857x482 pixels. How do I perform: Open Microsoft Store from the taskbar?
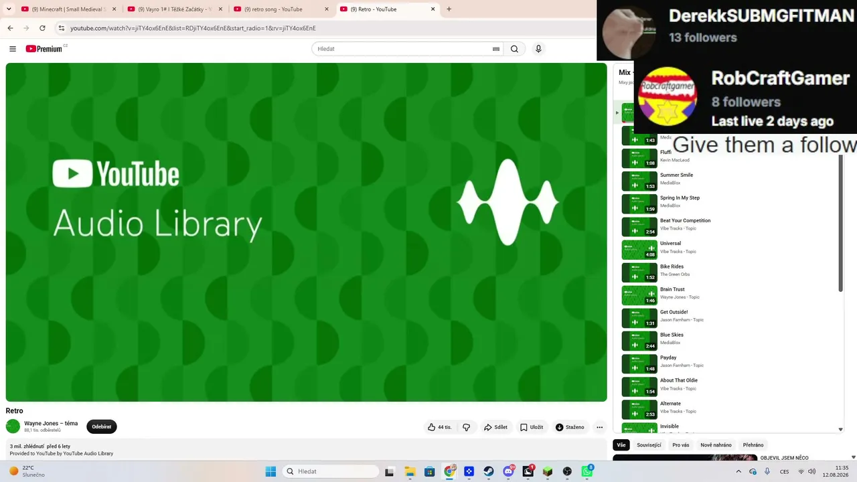tap(430, 471)
